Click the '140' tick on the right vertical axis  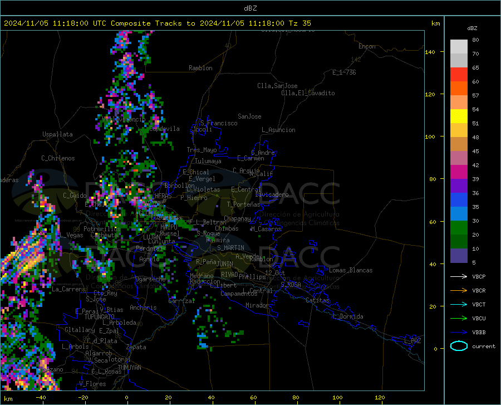click(430, 52)
